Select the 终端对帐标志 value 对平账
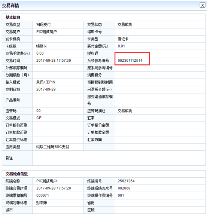207x214 pixels. (x=42, y=203)
